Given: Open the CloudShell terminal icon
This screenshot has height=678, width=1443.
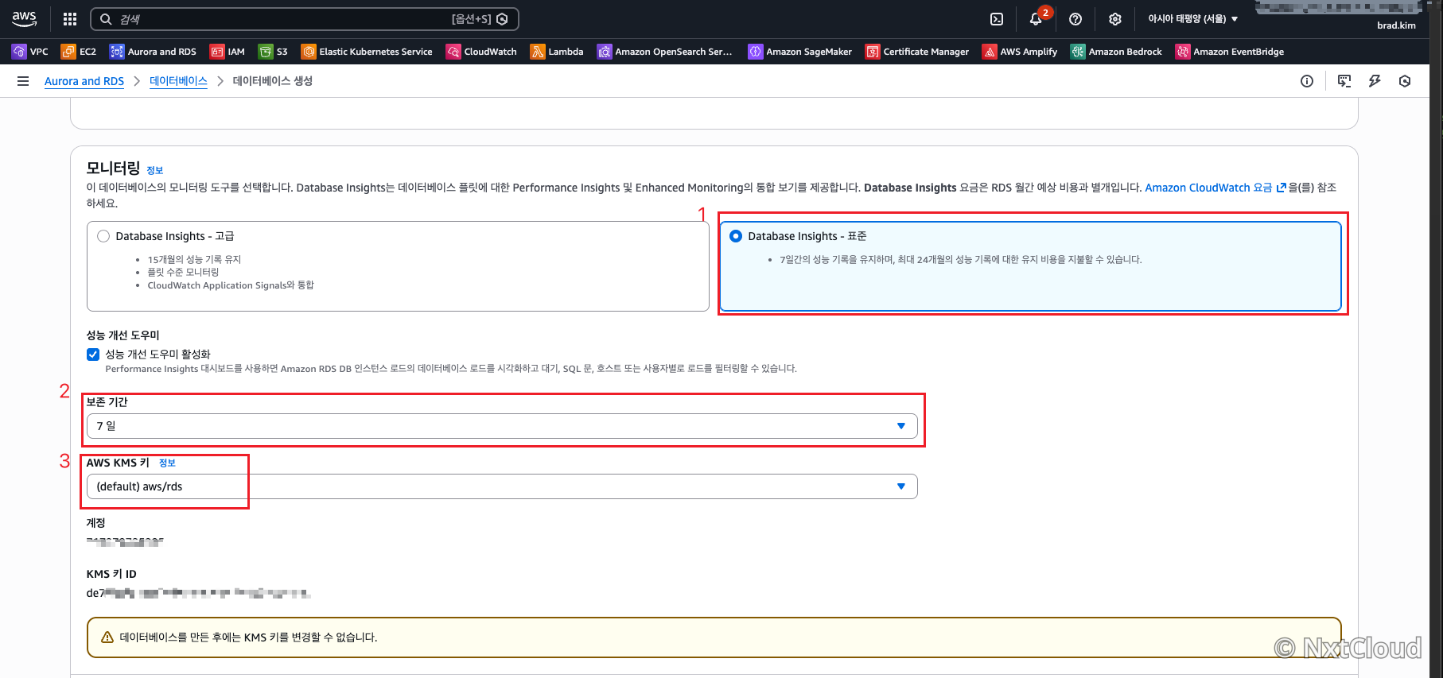Looking at the screenshot, I should click(997, 19).
